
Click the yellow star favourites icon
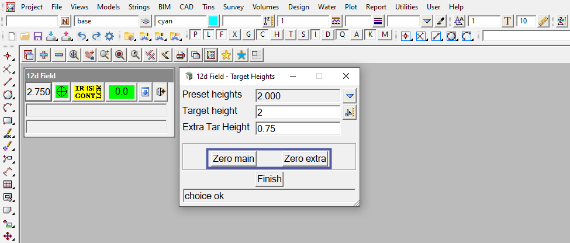pyautogui.click(x=226, y=55)
